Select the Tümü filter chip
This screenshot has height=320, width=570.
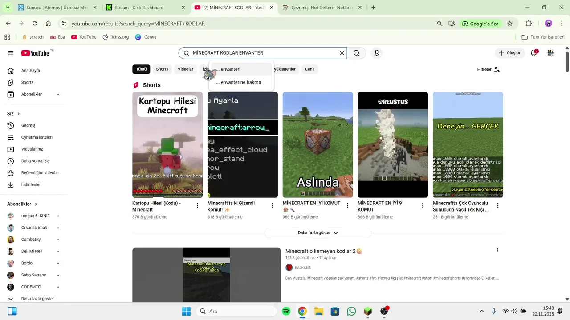point(141,69)
